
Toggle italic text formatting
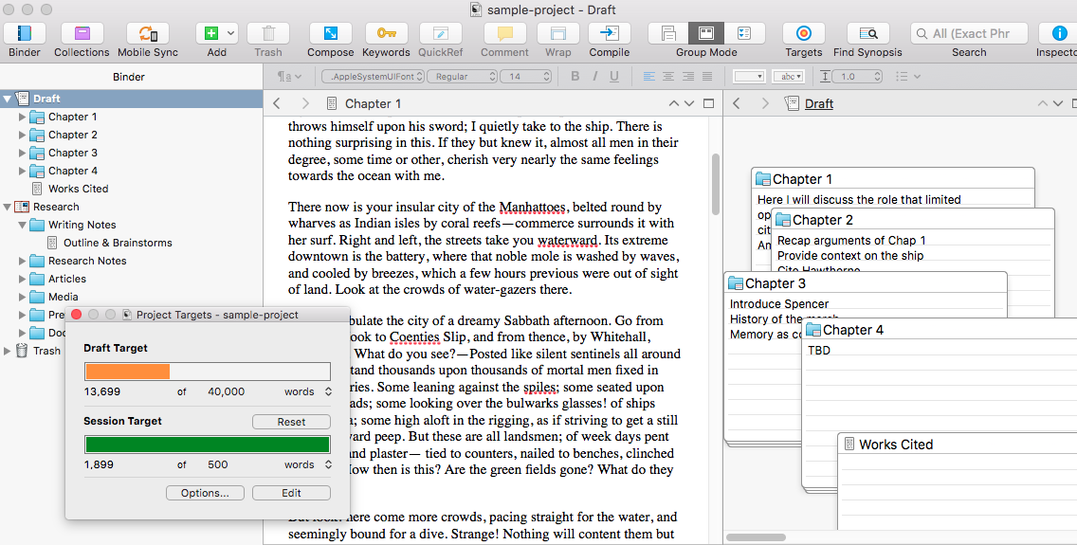[x=594, y=77]
